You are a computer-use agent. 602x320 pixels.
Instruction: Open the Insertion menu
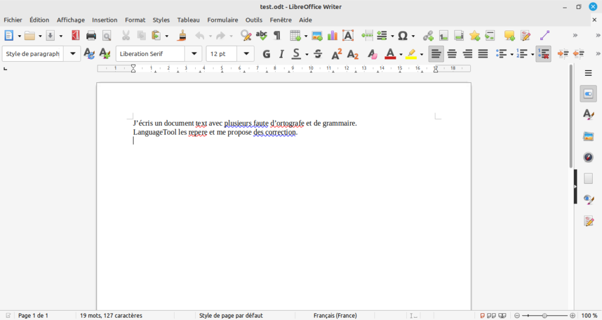tap(105, 20)
